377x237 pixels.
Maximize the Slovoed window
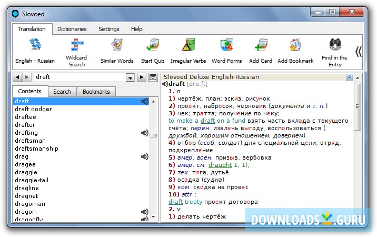(332, 12)
